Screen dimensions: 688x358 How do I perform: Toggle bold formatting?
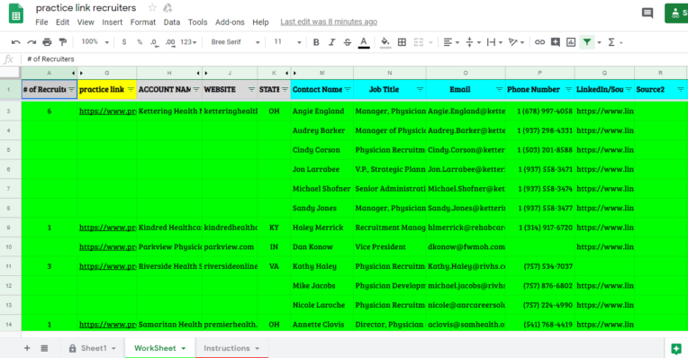[x=316, y=42]
